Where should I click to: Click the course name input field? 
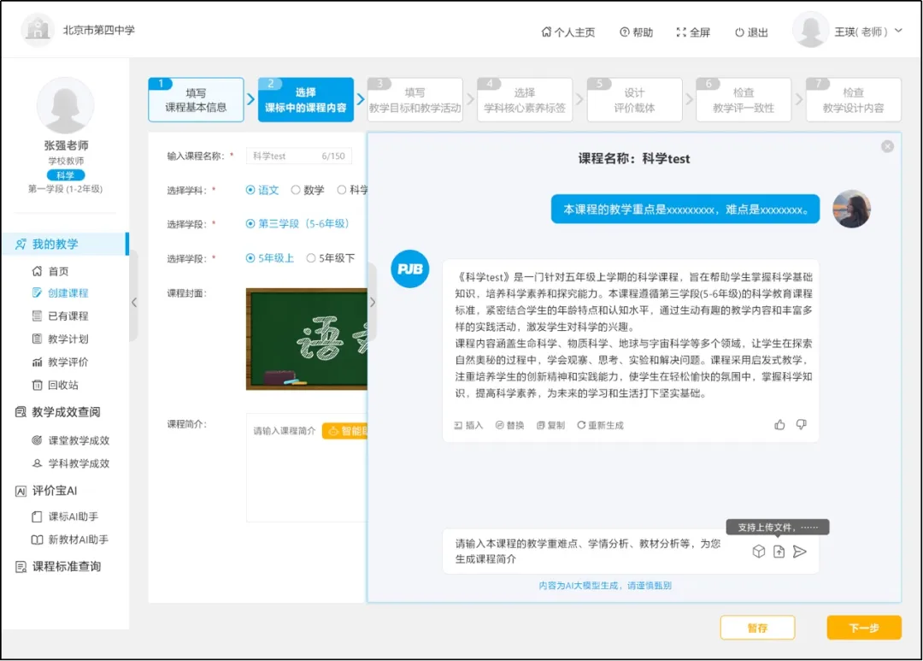[282, 156]
